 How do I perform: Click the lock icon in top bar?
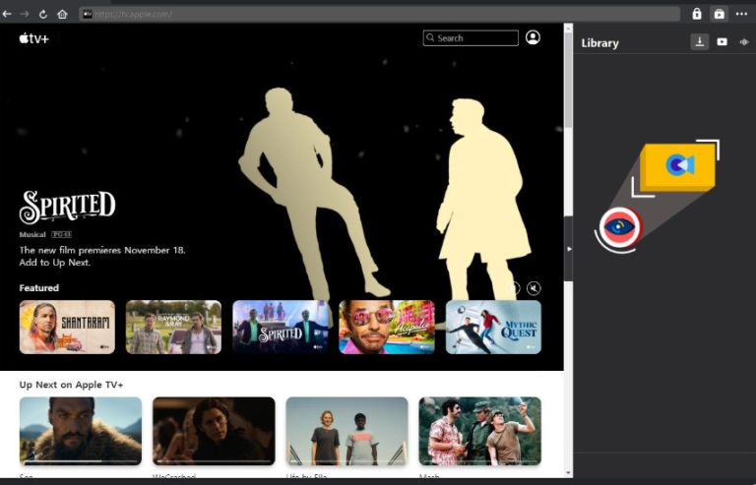[697, 14]
